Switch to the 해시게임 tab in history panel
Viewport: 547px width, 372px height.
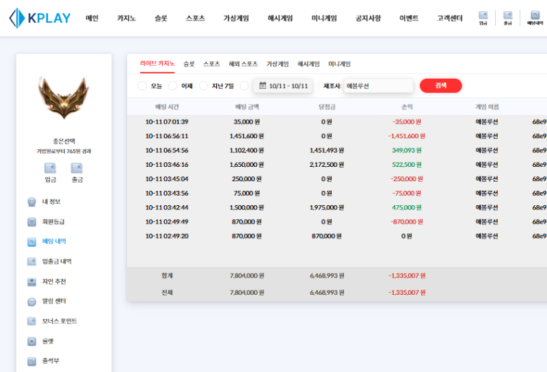309,64
